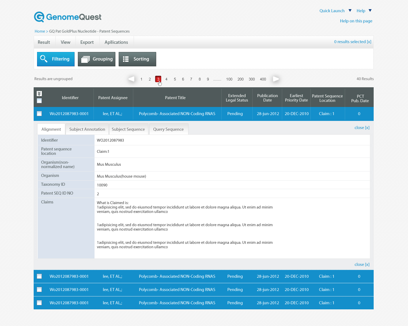Go to results page 8
The image size is (408, 326).
coord(200,79)
